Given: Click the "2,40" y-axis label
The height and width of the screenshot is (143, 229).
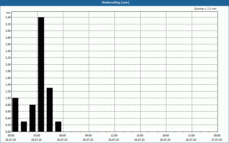Looking at the screenshot, I should pos(8,51).
